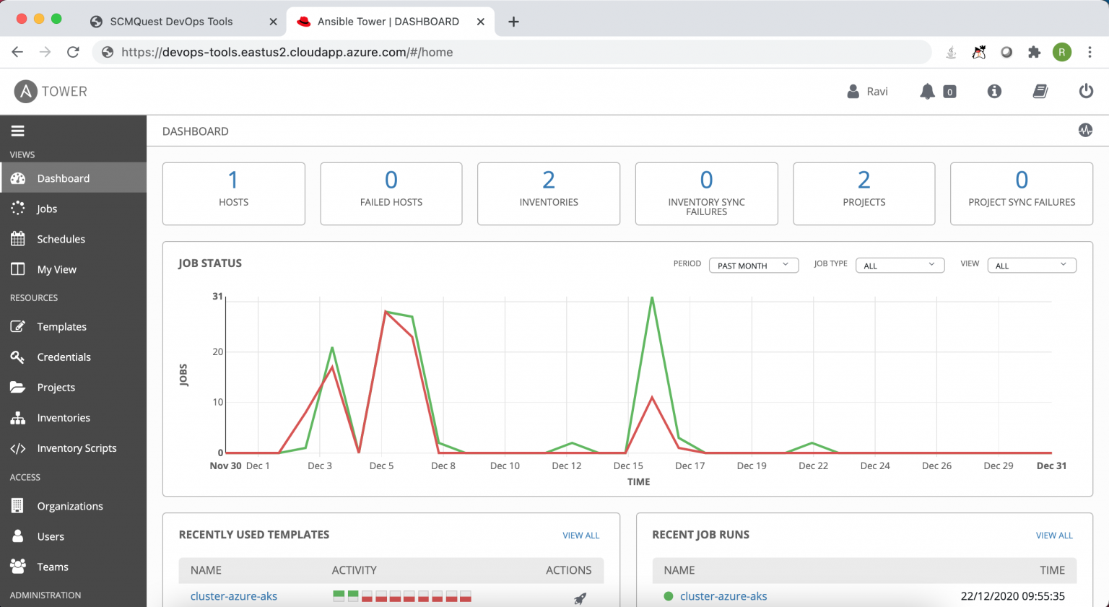Change the Period dropdown from PAST MONTH
Image resolution: width=1109 pixels, height=607 pixels.
point(753,265)
